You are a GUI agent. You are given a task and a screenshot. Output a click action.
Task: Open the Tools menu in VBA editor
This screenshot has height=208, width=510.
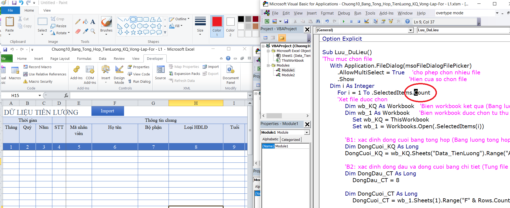(370, 13)
